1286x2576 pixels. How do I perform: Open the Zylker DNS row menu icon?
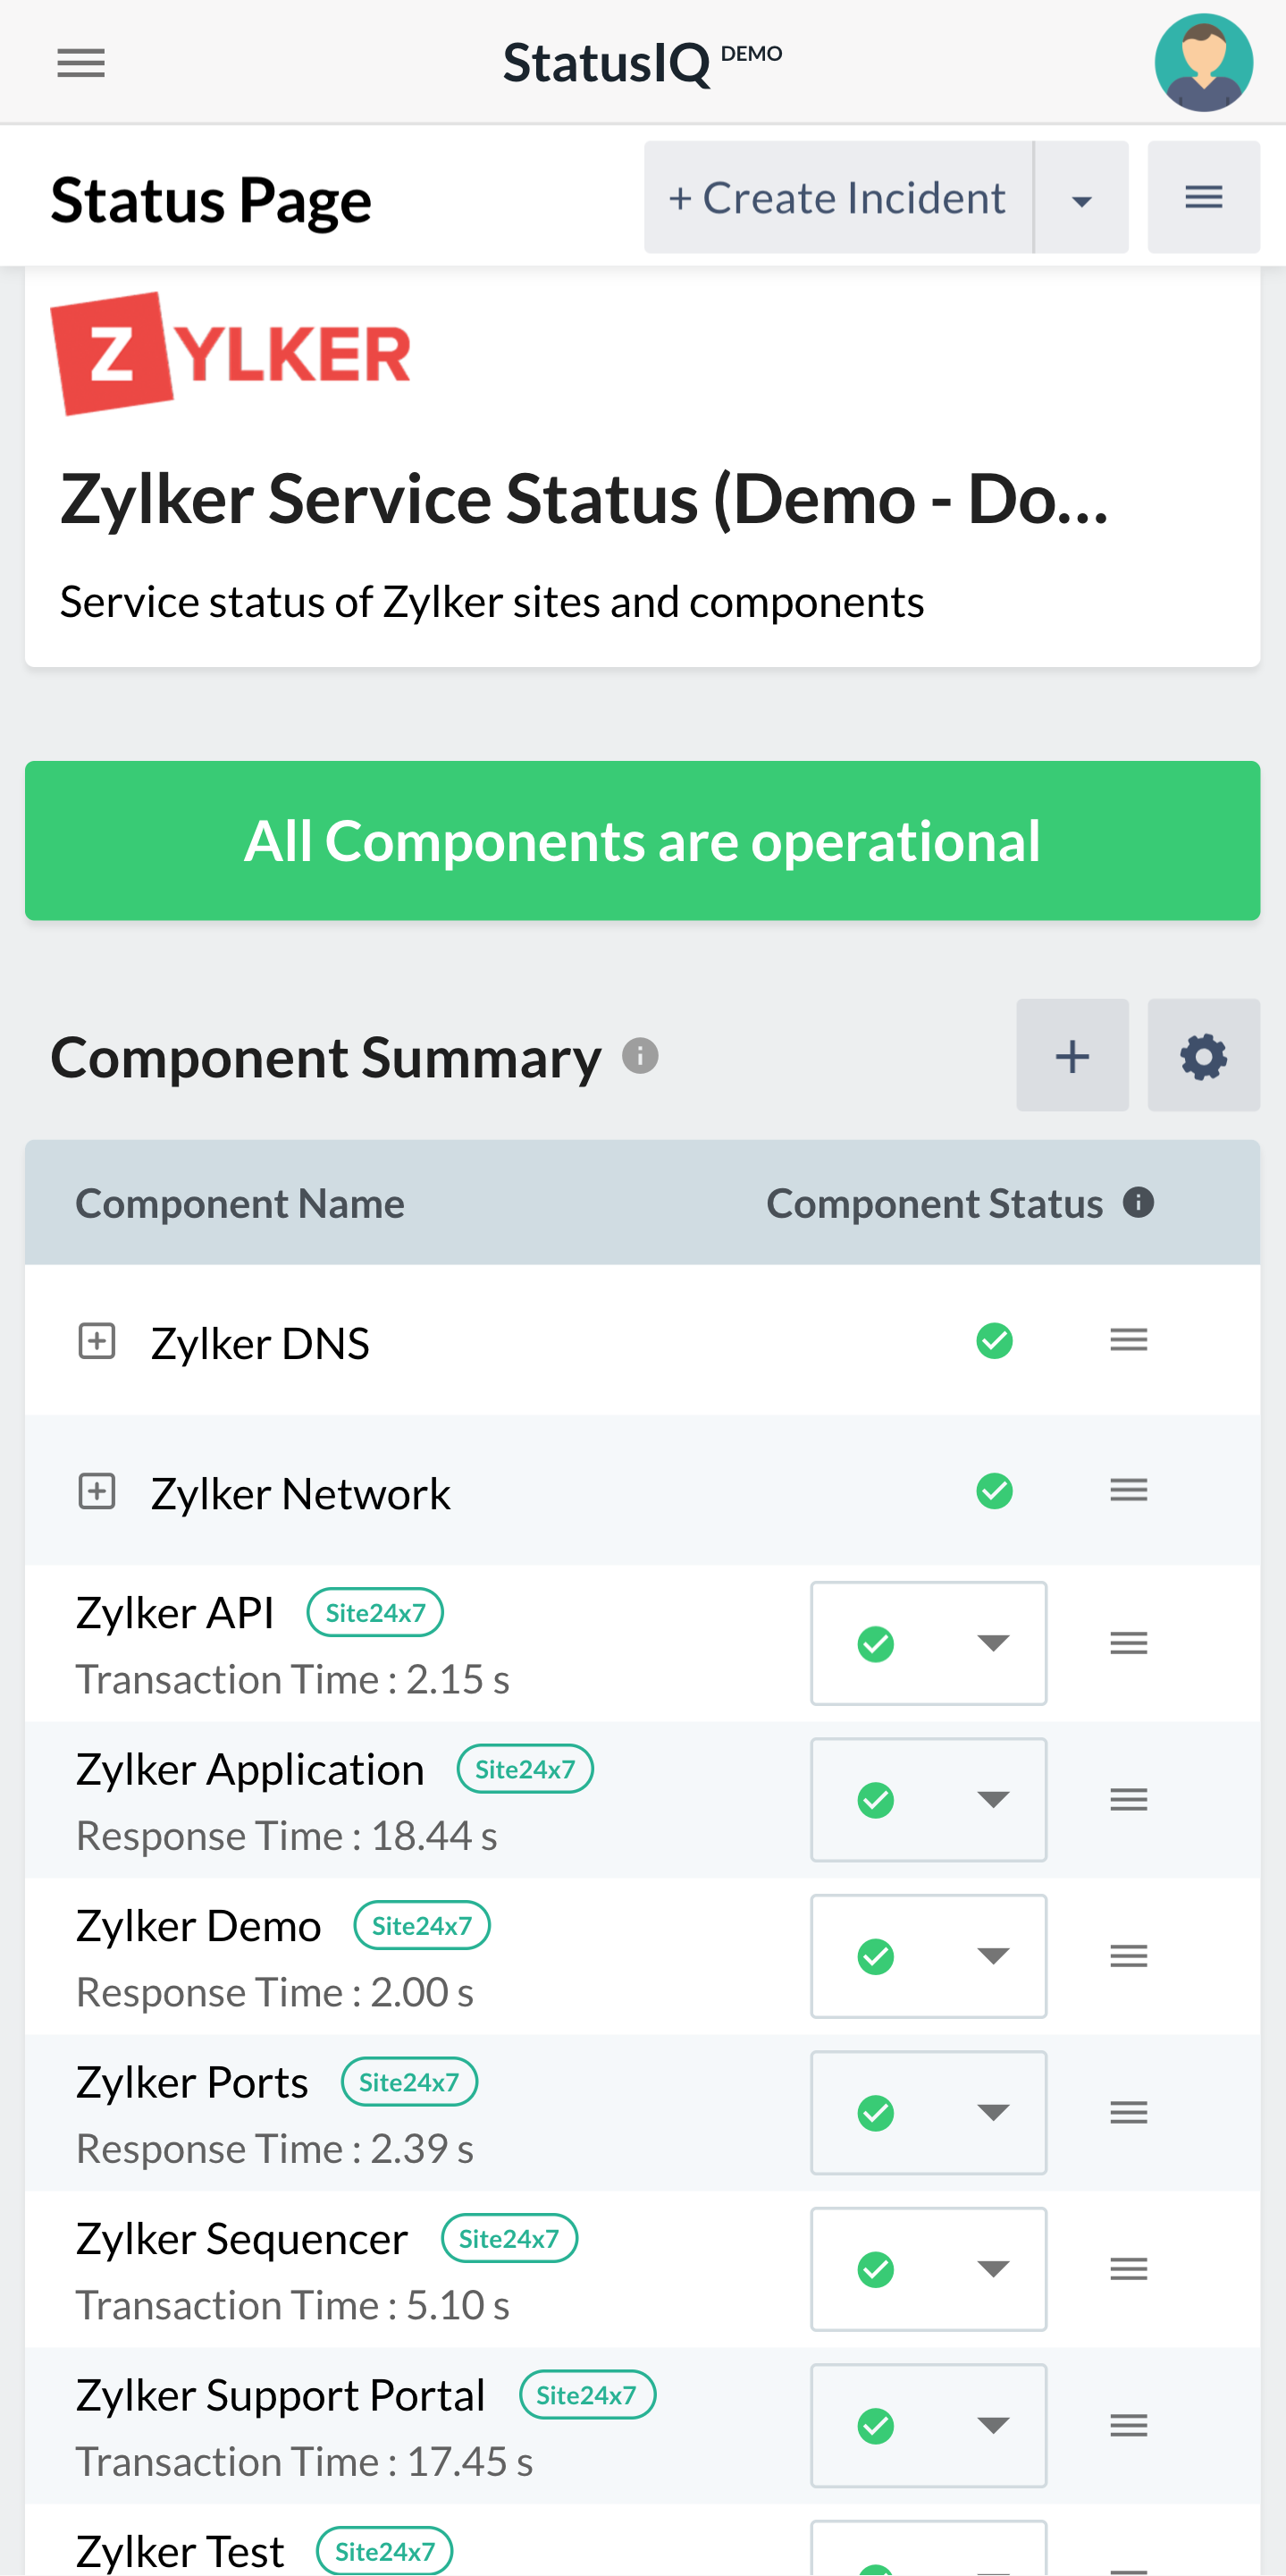point(1128,1340)
